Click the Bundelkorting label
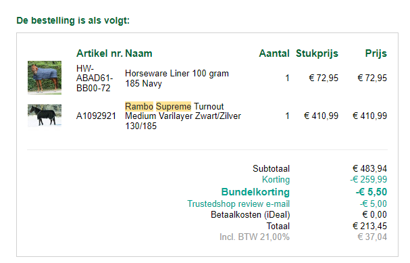 pos(255,192)
